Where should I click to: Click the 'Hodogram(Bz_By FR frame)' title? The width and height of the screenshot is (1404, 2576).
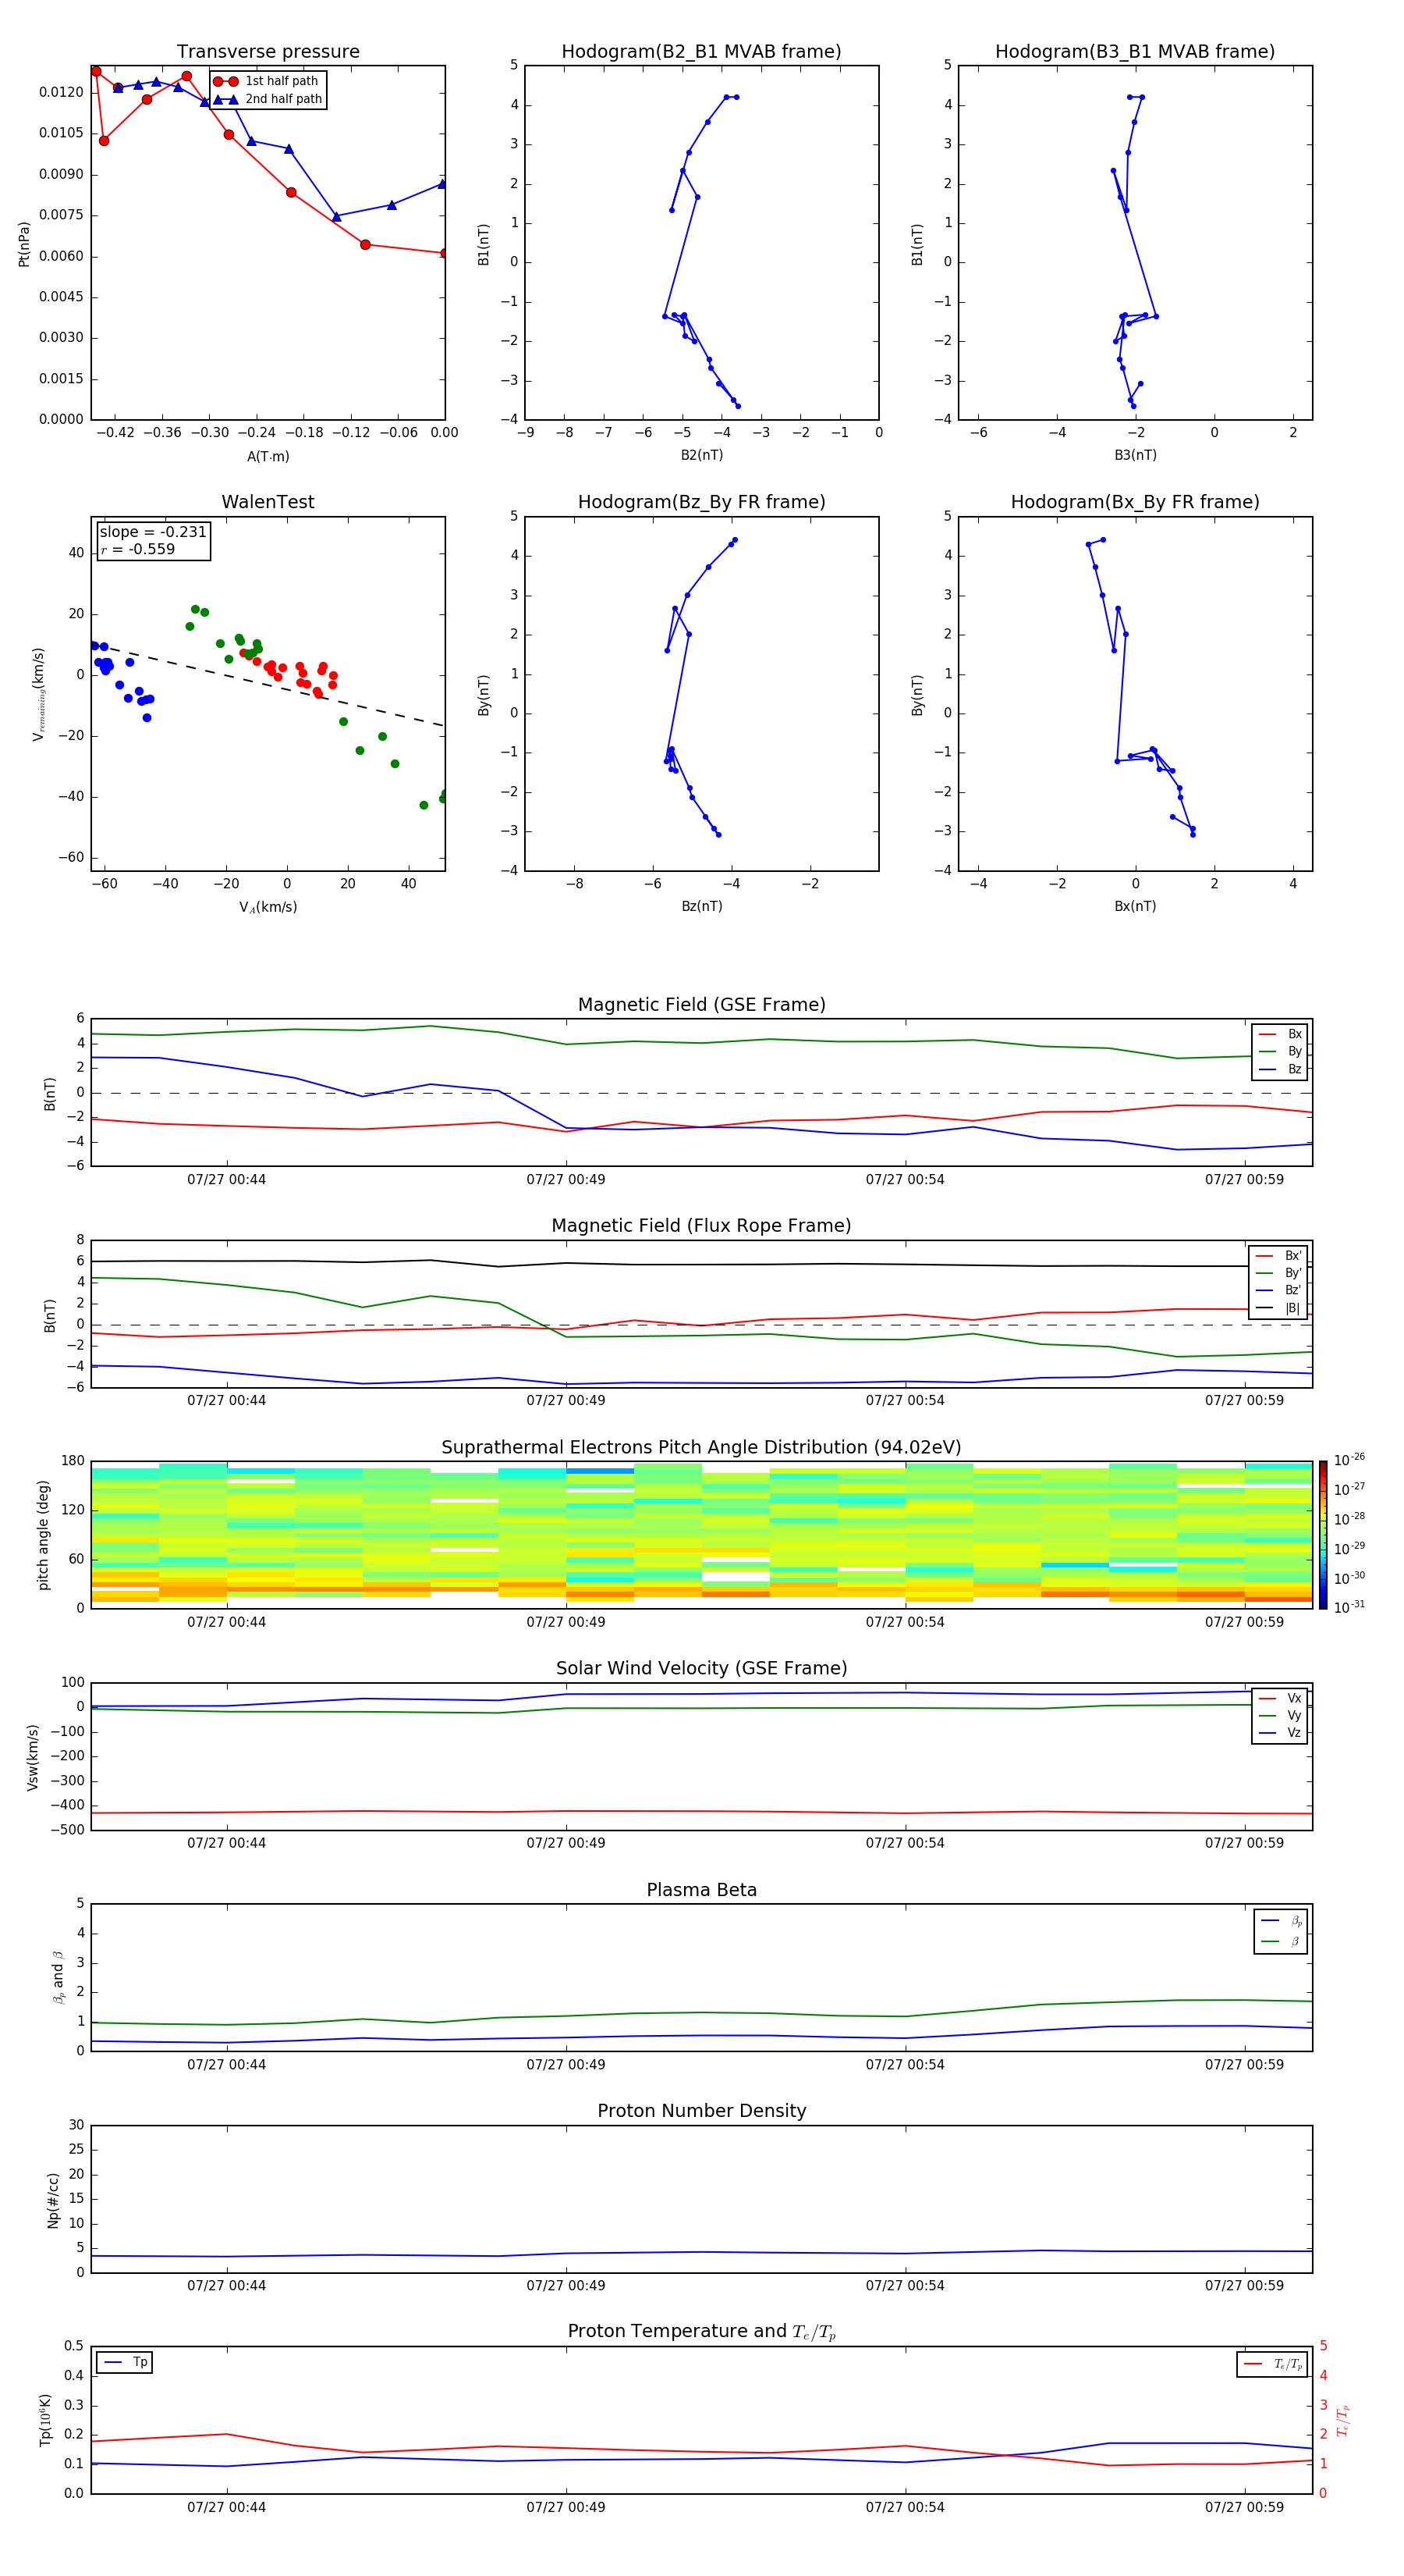click(701, 502)
